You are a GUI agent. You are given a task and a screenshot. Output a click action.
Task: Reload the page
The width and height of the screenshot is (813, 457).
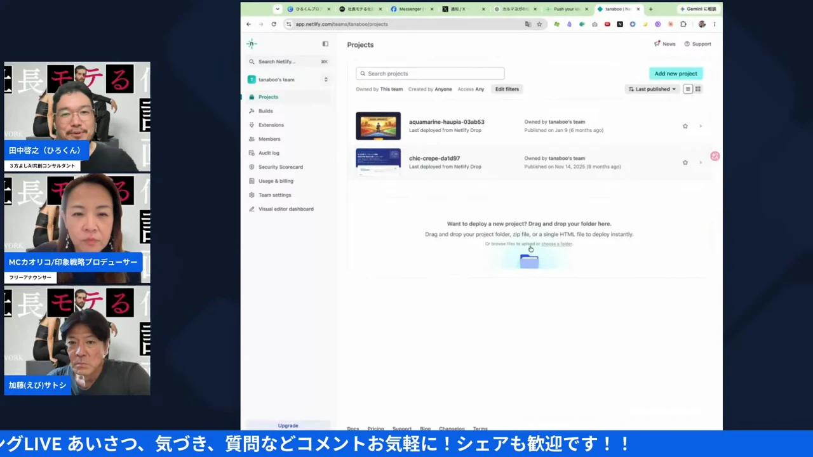274,24
